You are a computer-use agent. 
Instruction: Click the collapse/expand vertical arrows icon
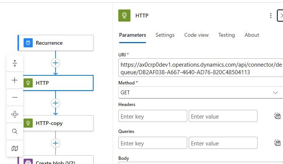15,63
